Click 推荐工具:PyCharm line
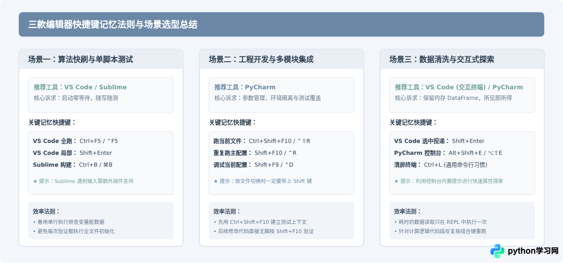 click(x=245, y=87)
